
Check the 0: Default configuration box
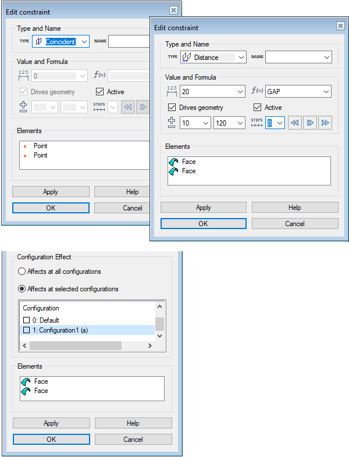(x=26, y=320)
